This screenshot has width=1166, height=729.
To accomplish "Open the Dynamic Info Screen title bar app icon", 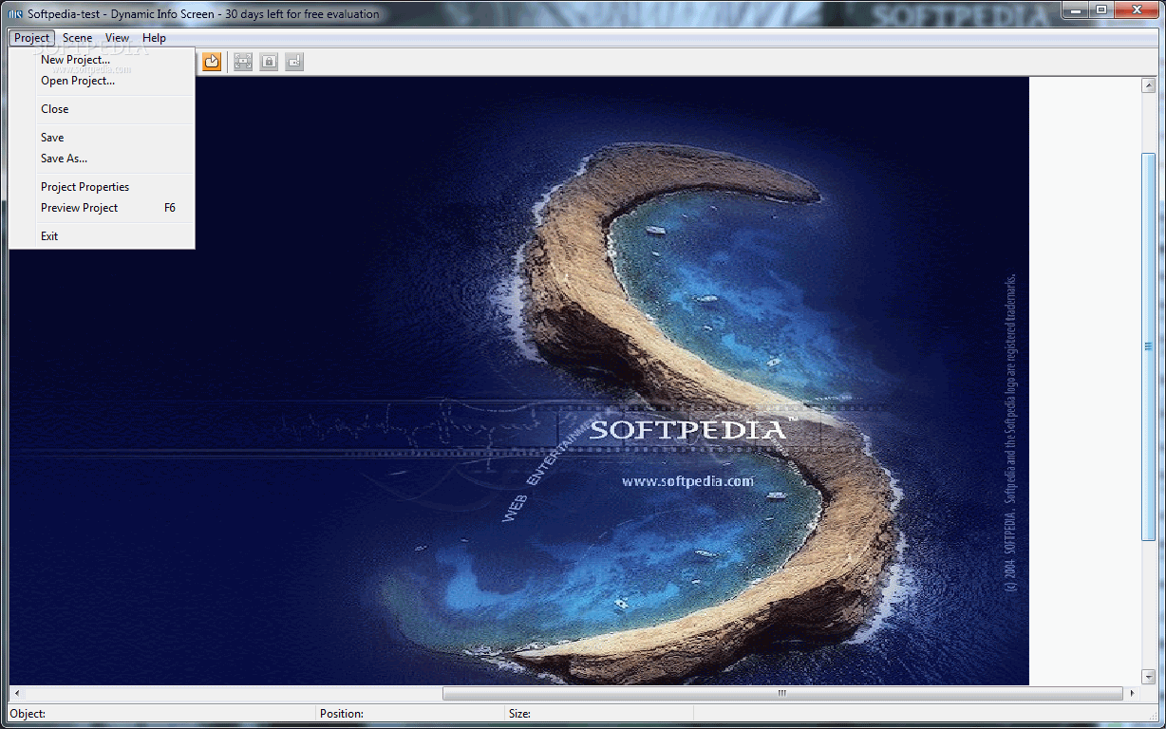I will (x=16, y=13).
